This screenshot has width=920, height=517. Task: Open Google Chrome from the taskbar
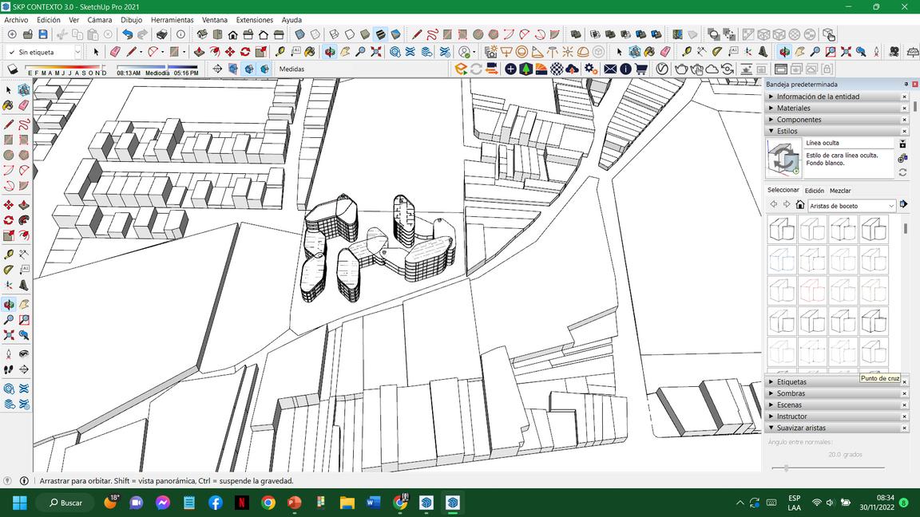click(x=268, y=503)
